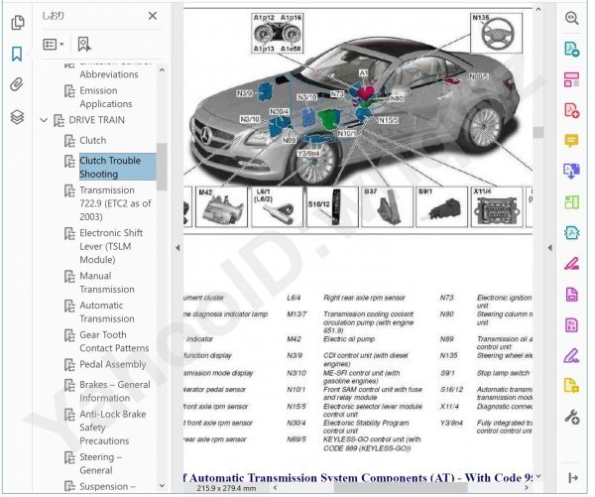Click the X11/4 diagnostic connector thumbnail
The height and width of the screenshot is (497, 595).
coord(497,207)
